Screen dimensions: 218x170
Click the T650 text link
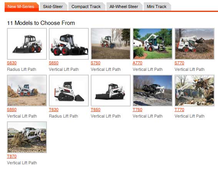click(95, 110)
